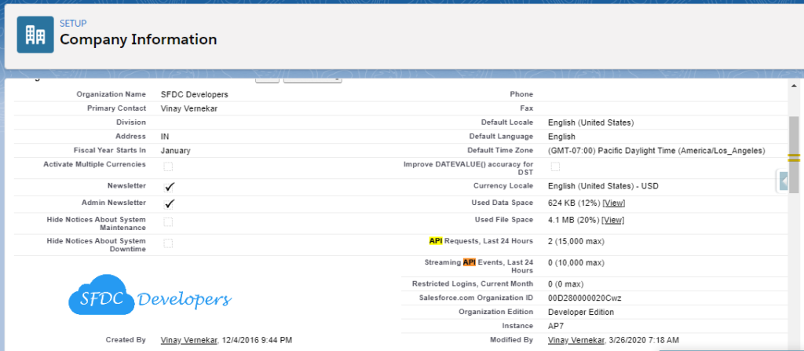Click the SETUP breadcrumb label
This screenshot has height=351, width=804.
(x=73, y=24)
